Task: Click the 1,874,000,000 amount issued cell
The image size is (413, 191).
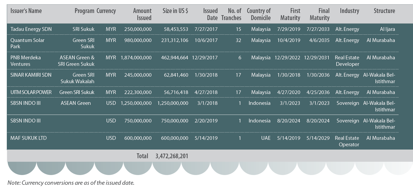Action: [136, 58]
